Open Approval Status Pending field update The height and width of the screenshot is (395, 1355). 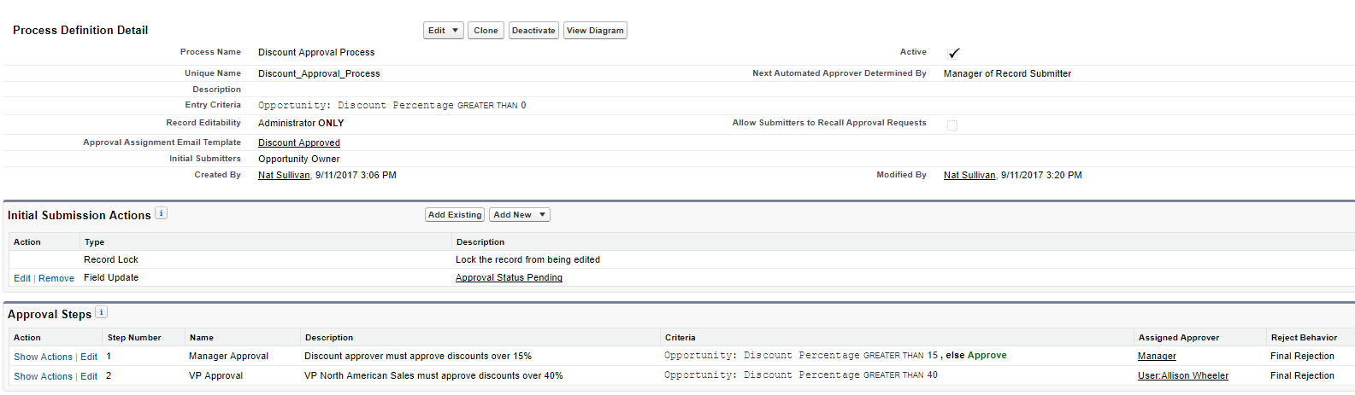pos(509,278)
